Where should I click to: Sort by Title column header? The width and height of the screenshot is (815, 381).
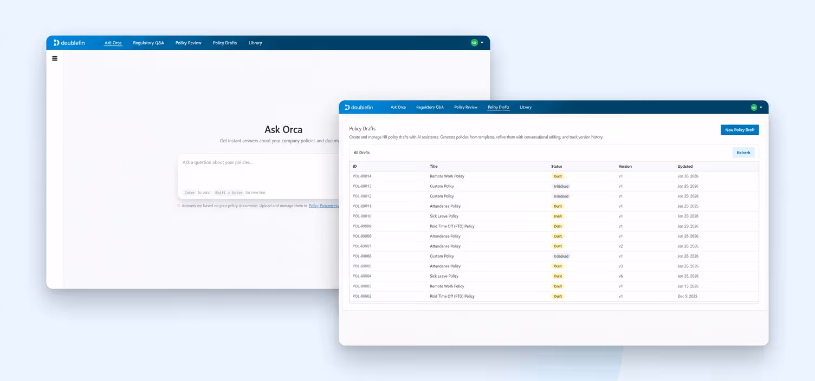(434, 166)
